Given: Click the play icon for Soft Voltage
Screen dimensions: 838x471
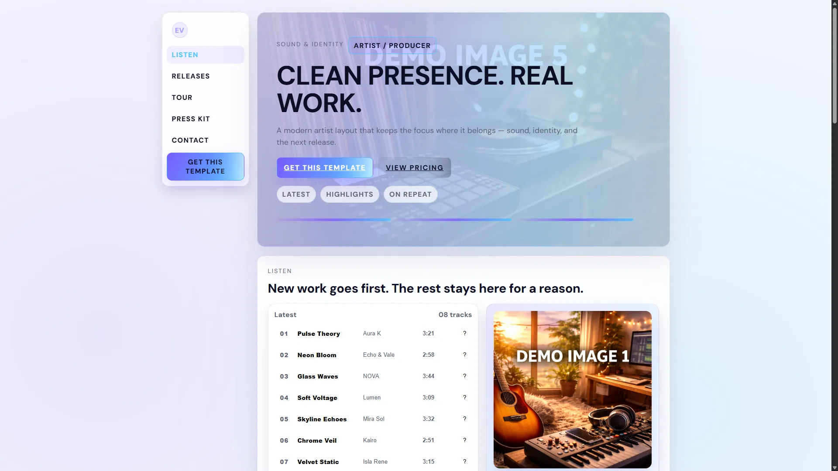Looking at the screenshot, I should (464, 398).
